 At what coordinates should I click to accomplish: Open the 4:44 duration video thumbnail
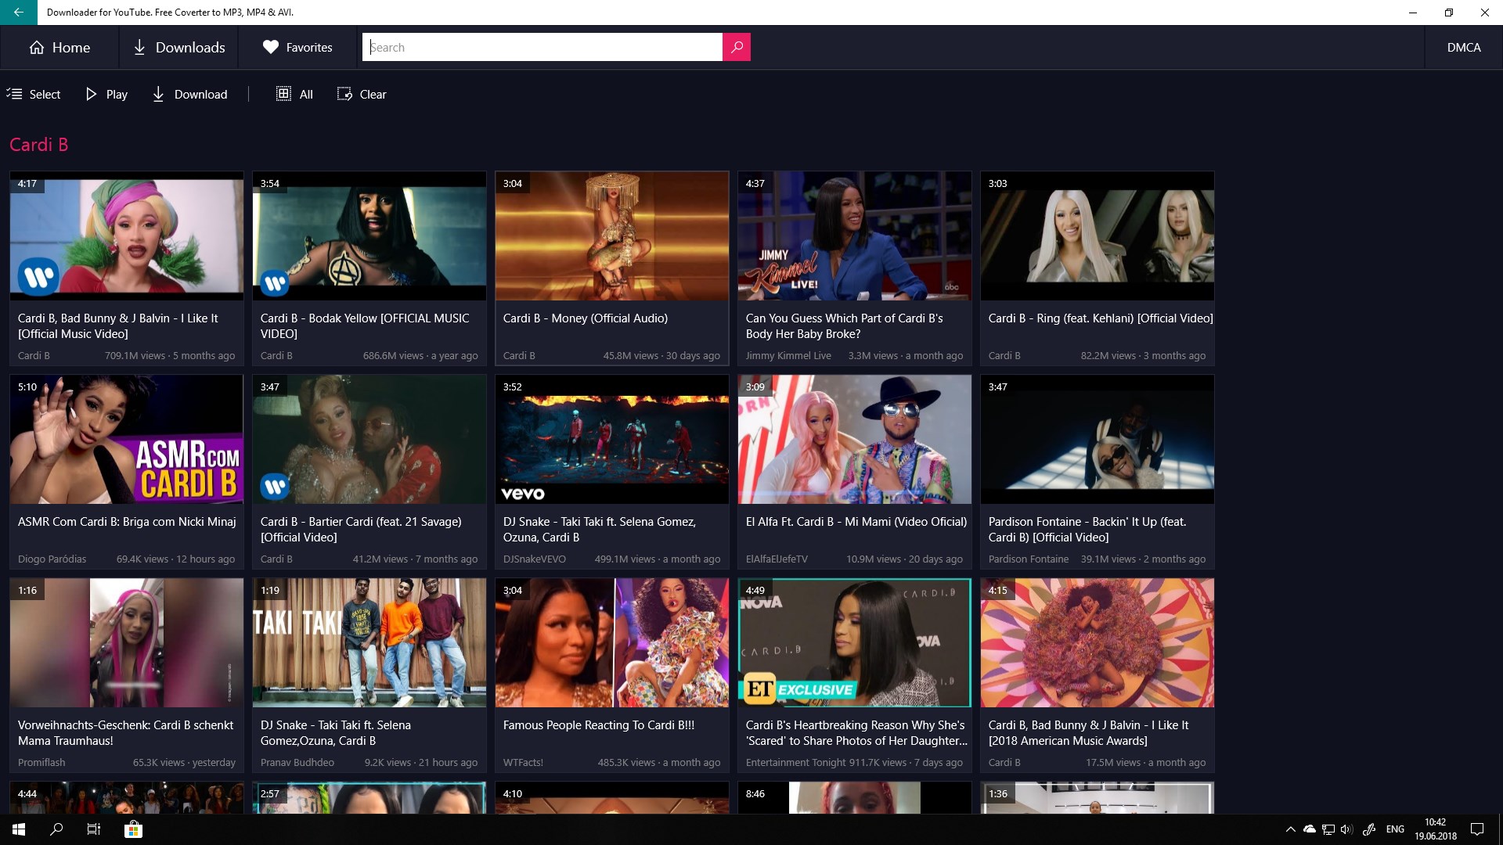(127, 798)
